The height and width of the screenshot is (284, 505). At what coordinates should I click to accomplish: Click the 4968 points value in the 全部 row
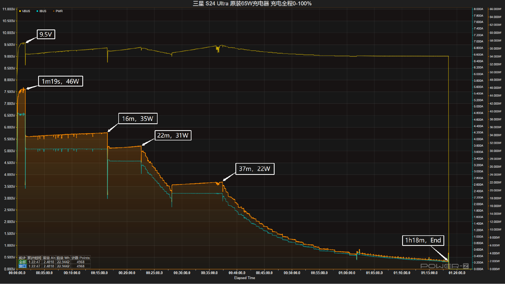click(80, 262)
